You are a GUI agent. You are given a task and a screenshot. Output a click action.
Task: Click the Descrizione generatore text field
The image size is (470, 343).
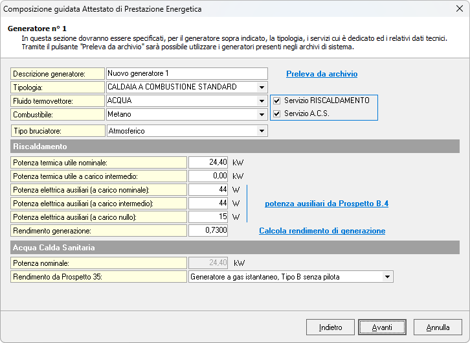click(x=186, y=74)
